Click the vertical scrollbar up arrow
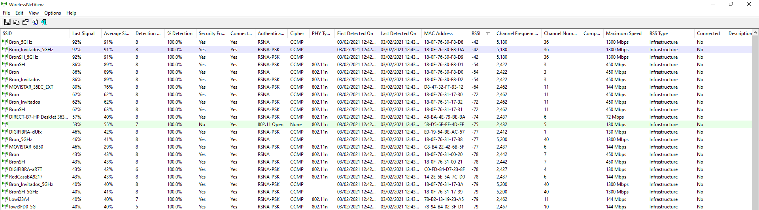The height and width of the screenshot is (210, 759). point(755,33)
